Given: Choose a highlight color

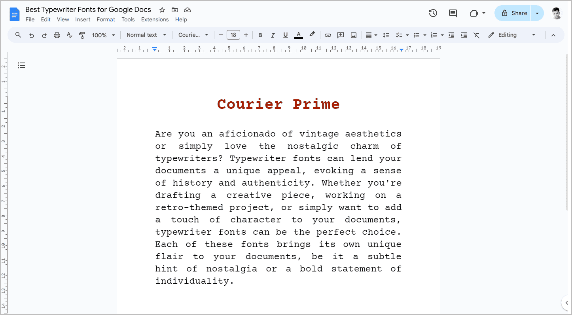Looking at the screenshot, I should pos(312,35).
